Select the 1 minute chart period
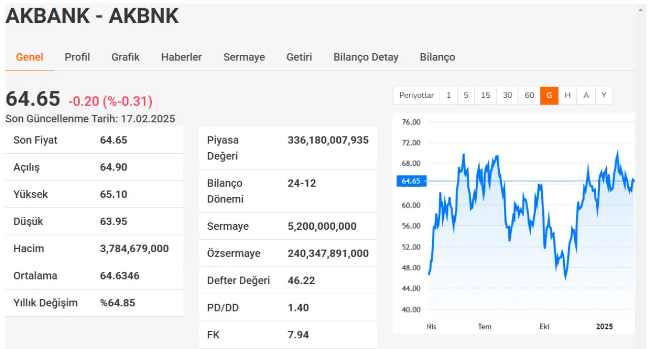This screenshot has width=650, height=349. point(448,95)
